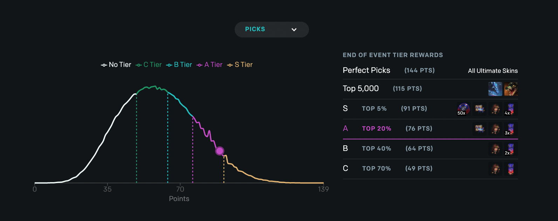Viewport: 558px width, 221px height.
Task: Click the blue dragon skin reward in Top 5,000
Action: [x=495, y=89]
